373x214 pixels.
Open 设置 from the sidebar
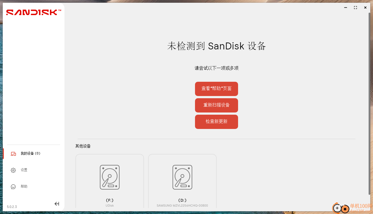pyautogui.click(x=24, y=170)
